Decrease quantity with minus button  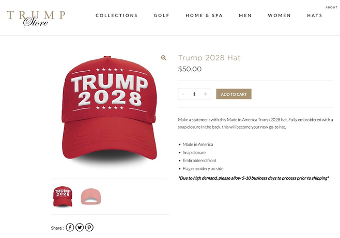(183, 94)
